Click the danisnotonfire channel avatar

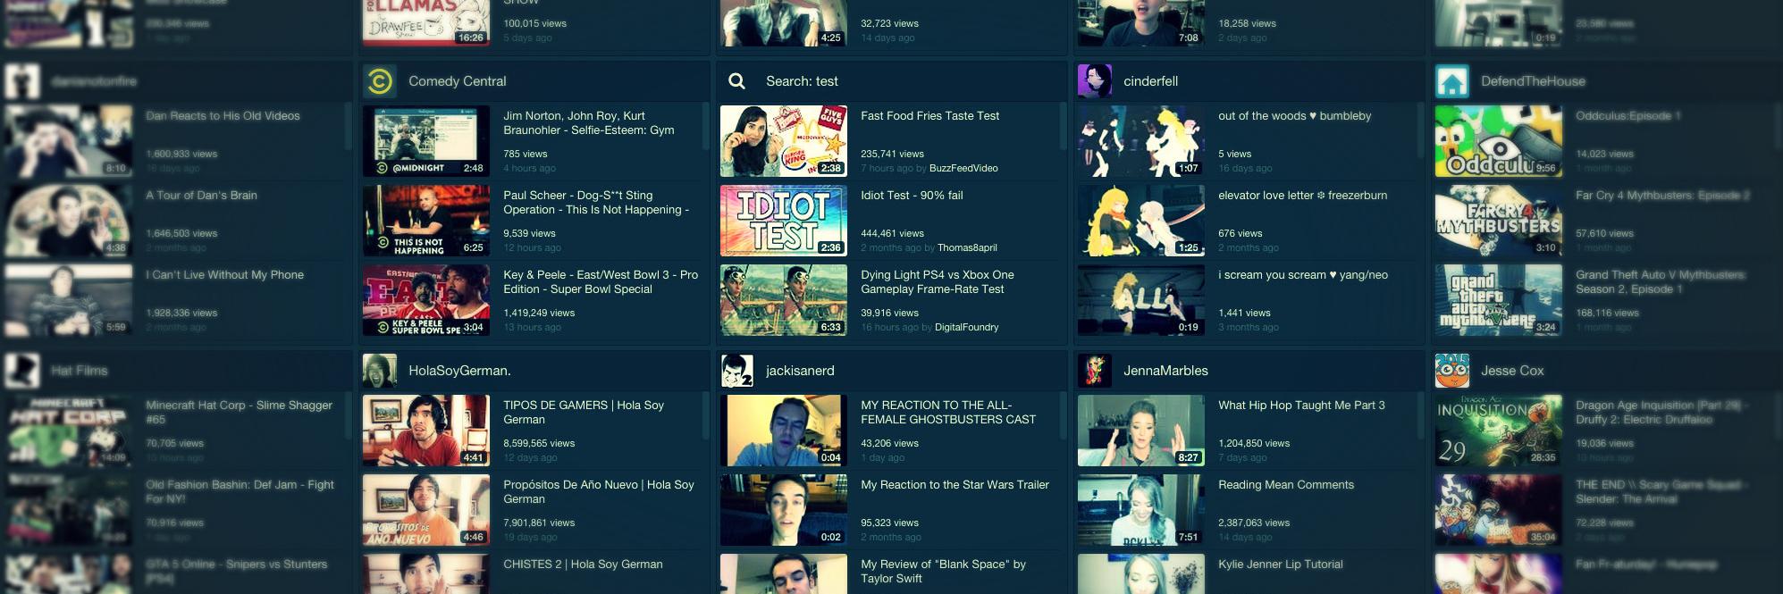[x=22, y=81]
